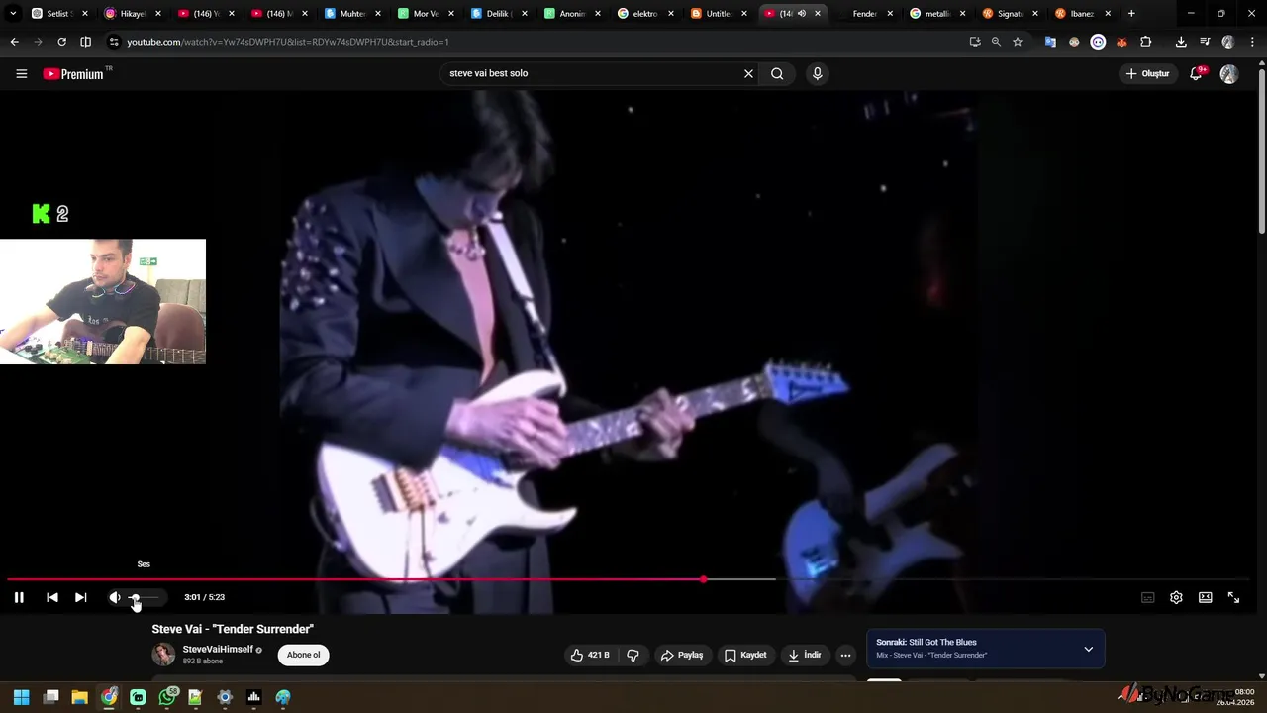Screen dimensions: 1267x713
Task: Adjust the player volume slider
Action: (x=144, y=597)
